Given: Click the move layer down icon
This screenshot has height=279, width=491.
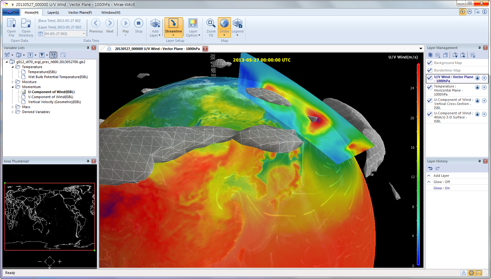Looking at the screenshot, I should [x=463, y=55].
